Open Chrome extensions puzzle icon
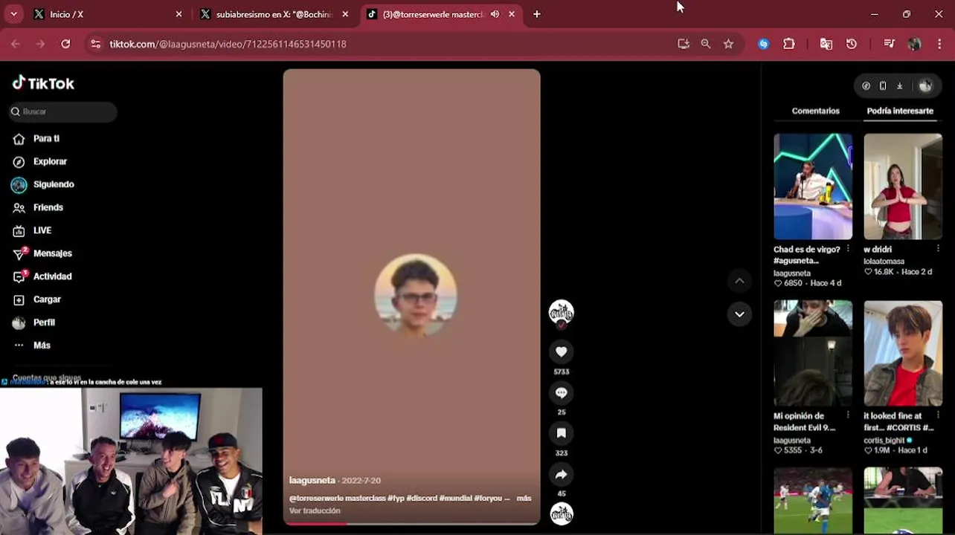Viewport: 955px width, 535px height. pos(789,44)
